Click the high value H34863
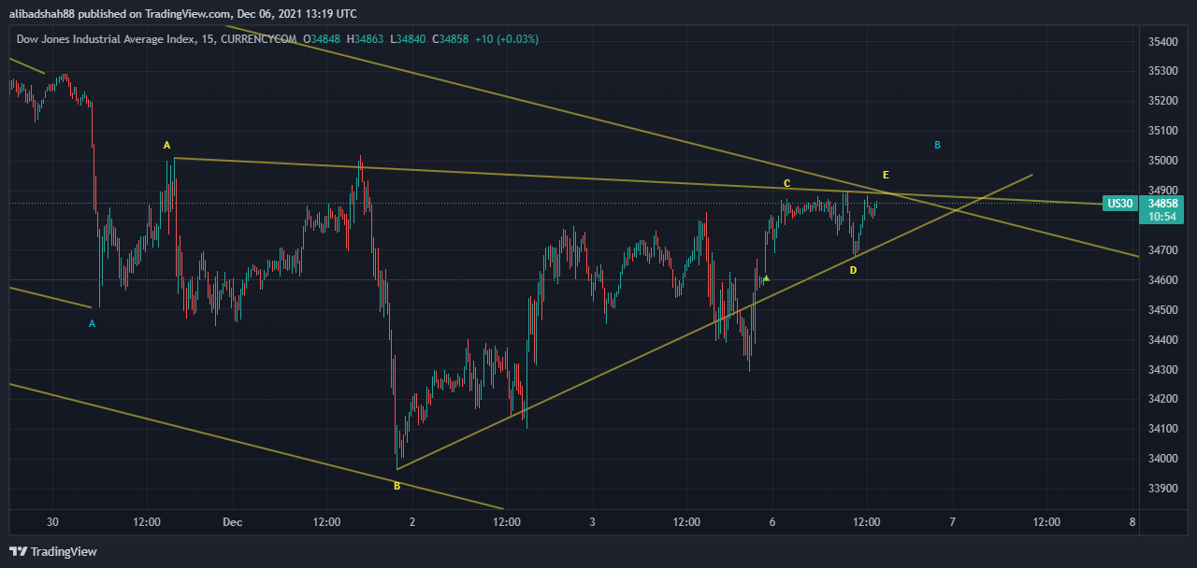The width and height of the screenshot is (1197, 568). pyautogui.click(x=367, y=38)
